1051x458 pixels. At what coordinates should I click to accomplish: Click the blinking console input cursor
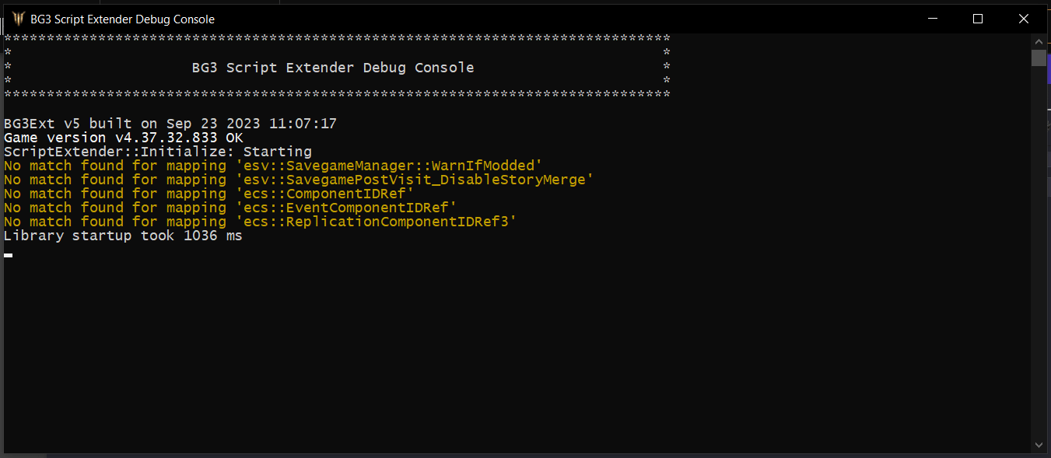click(9, 254)
